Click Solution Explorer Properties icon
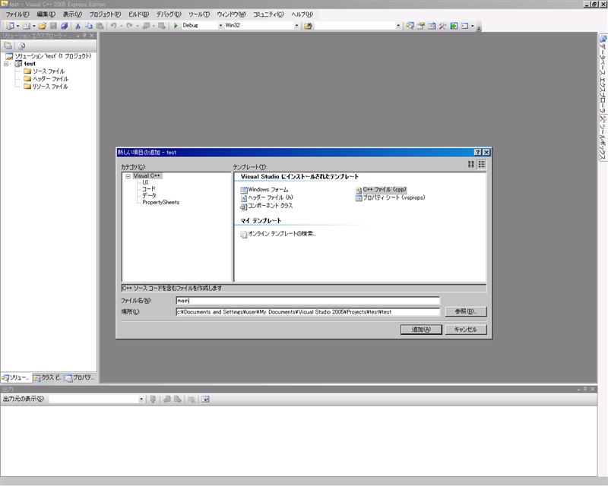This screenshot has height=486, width=608. click(x=8, y=46)
